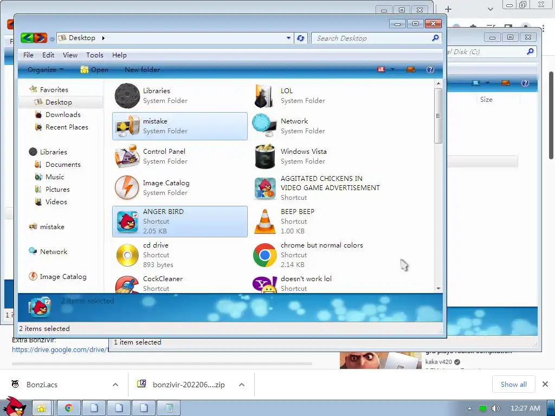Select mistake in navigation pane
555x416 pixels.
click(52, 227)
